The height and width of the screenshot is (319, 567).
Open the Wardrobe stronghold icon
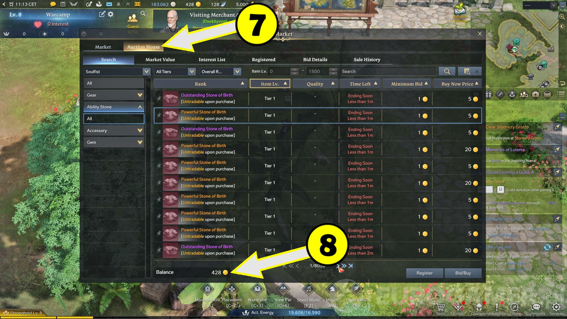coord(257,289)
